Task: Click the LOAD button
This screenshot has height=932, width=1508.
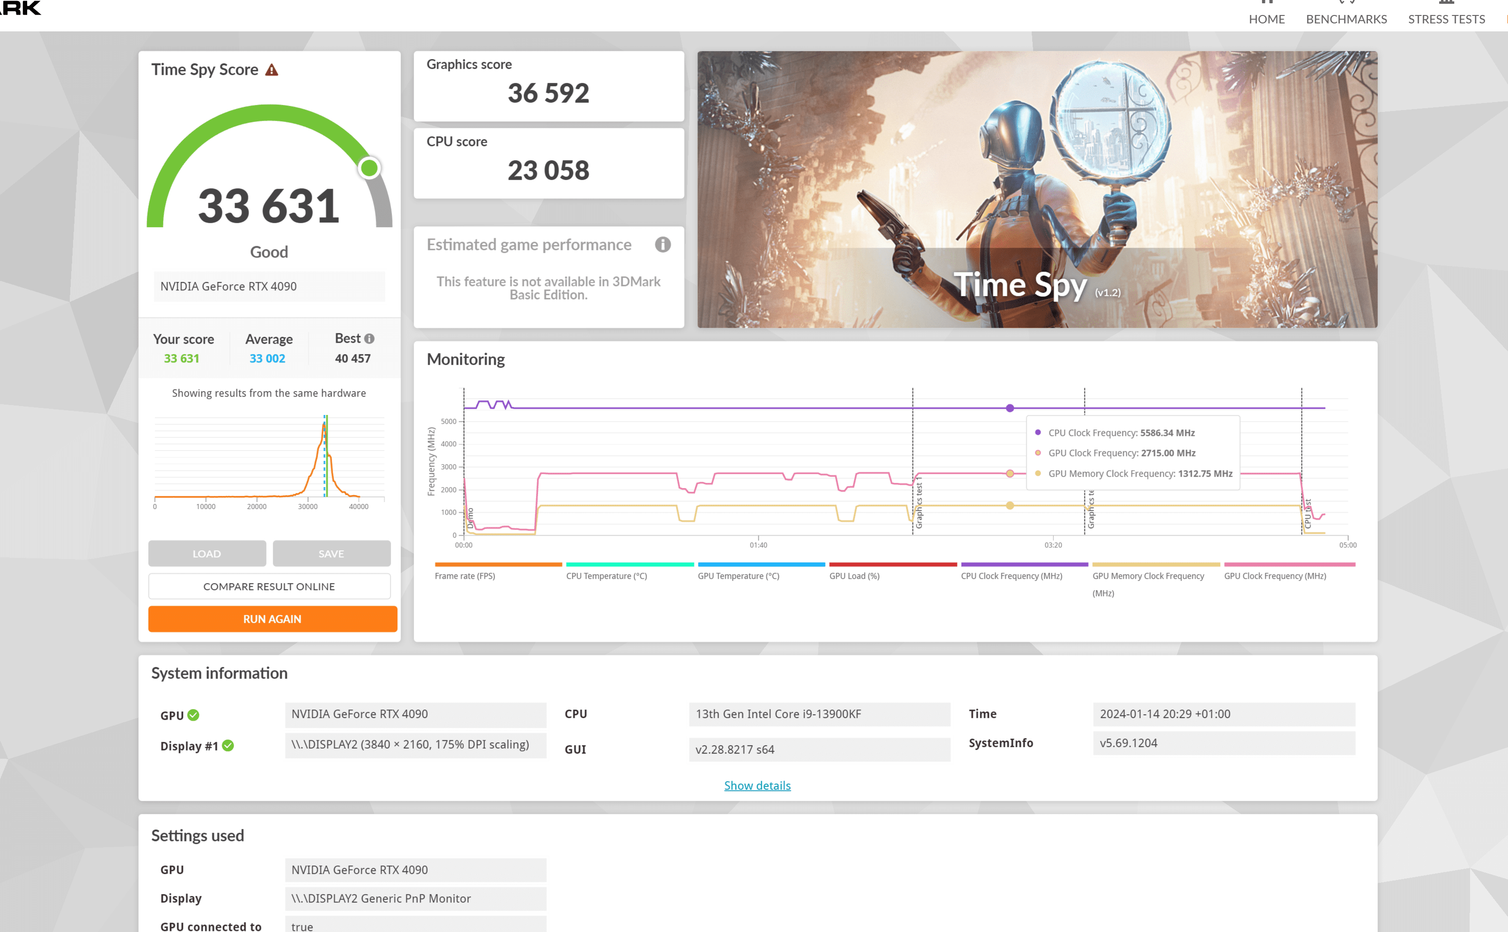Action: coord(207,554)
